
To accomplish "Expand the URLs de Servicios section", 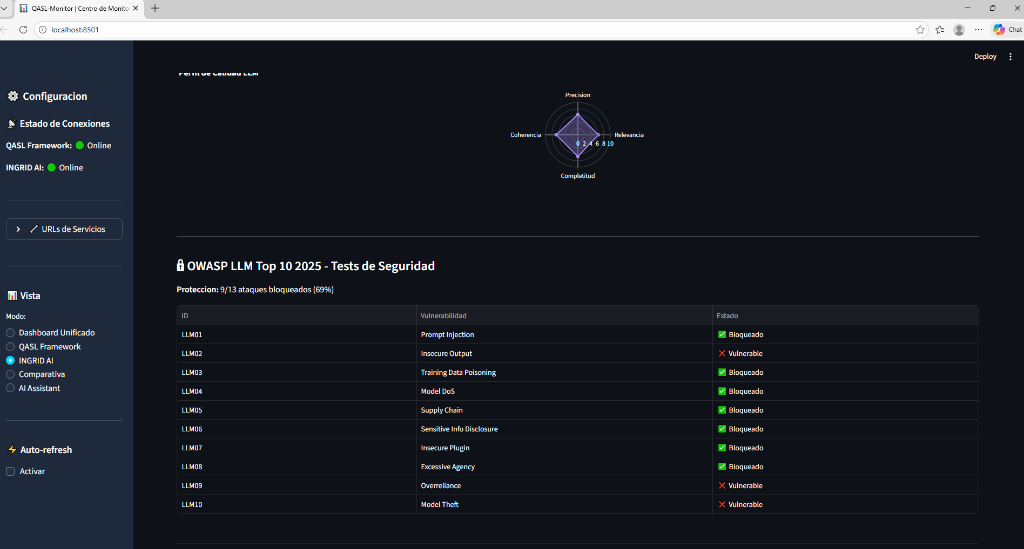I will click(64, 229).
